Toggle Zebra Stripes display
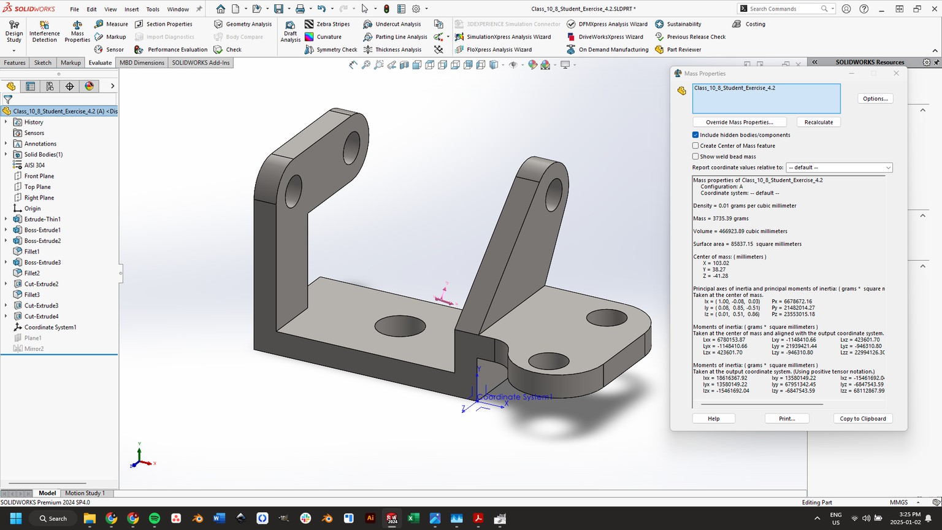 pos(327,24)
